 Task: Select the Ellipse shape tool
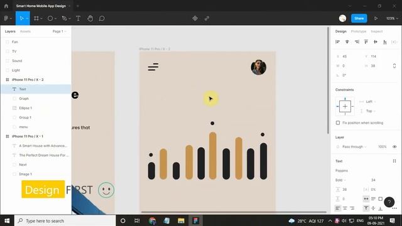[x=50, y=18]
